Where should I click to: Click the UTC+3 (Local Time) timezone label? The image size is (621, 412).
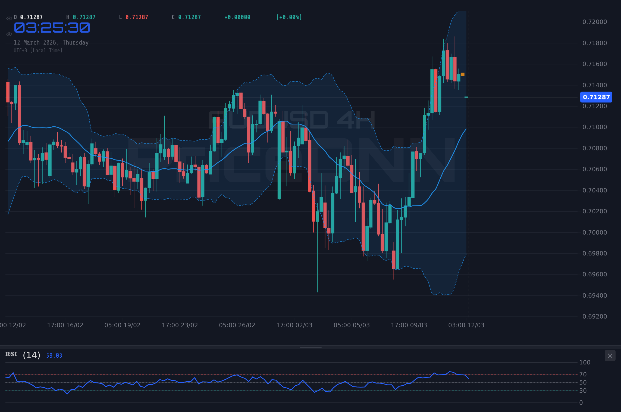point(38,50)
